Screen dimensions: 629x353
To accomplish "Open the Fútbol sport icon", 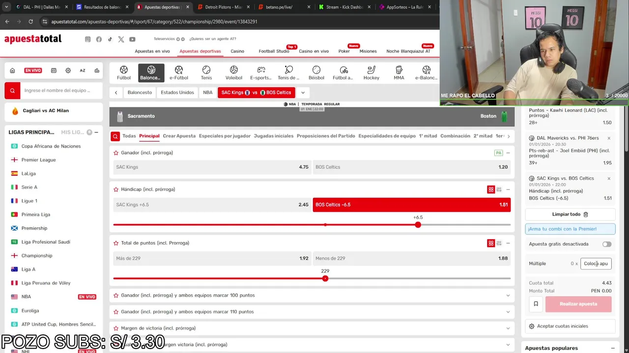I will click(124, 73).
